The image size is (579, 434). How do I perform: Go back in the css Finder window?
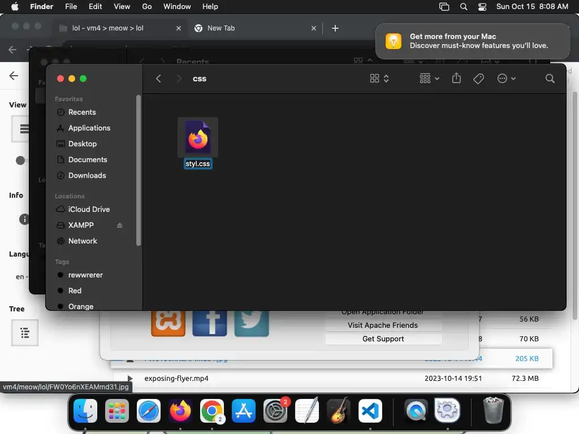pos(158,79)
